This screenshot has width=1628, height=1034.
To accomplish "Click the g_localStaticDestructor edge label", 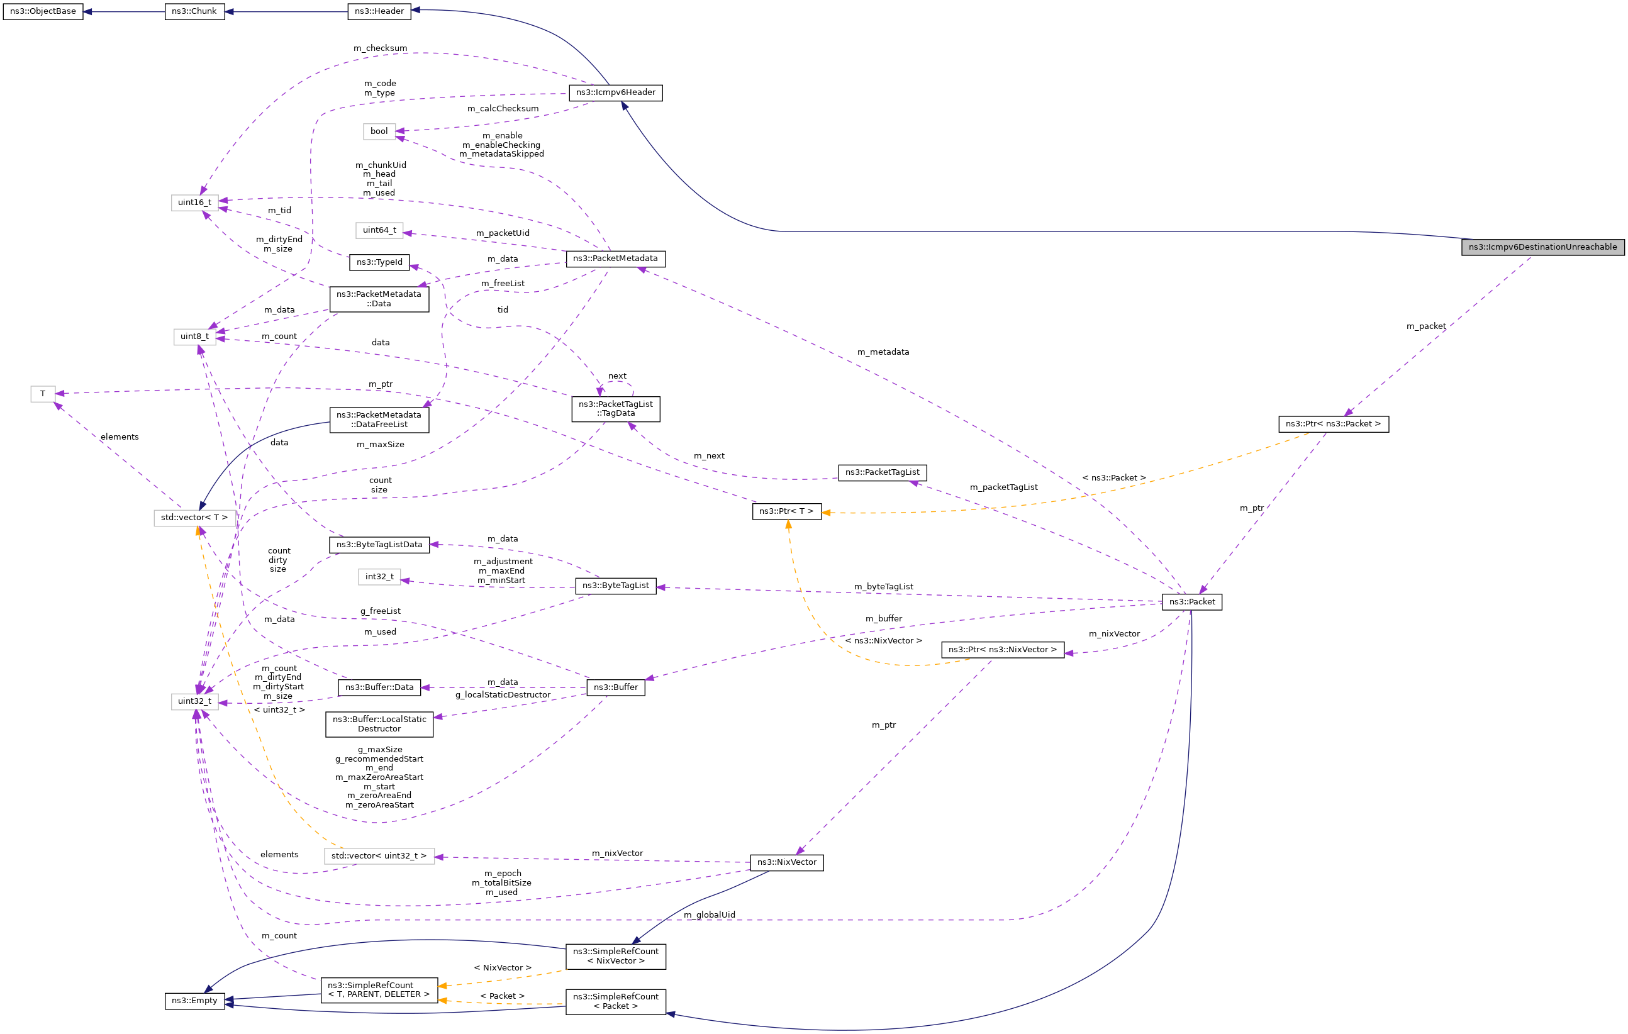I will pos(503,695).
